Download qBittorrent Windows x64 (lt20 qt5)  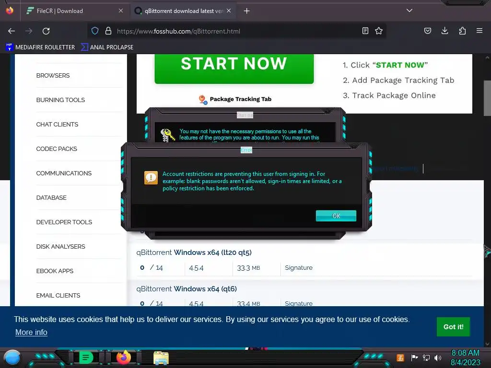(194, 253)
